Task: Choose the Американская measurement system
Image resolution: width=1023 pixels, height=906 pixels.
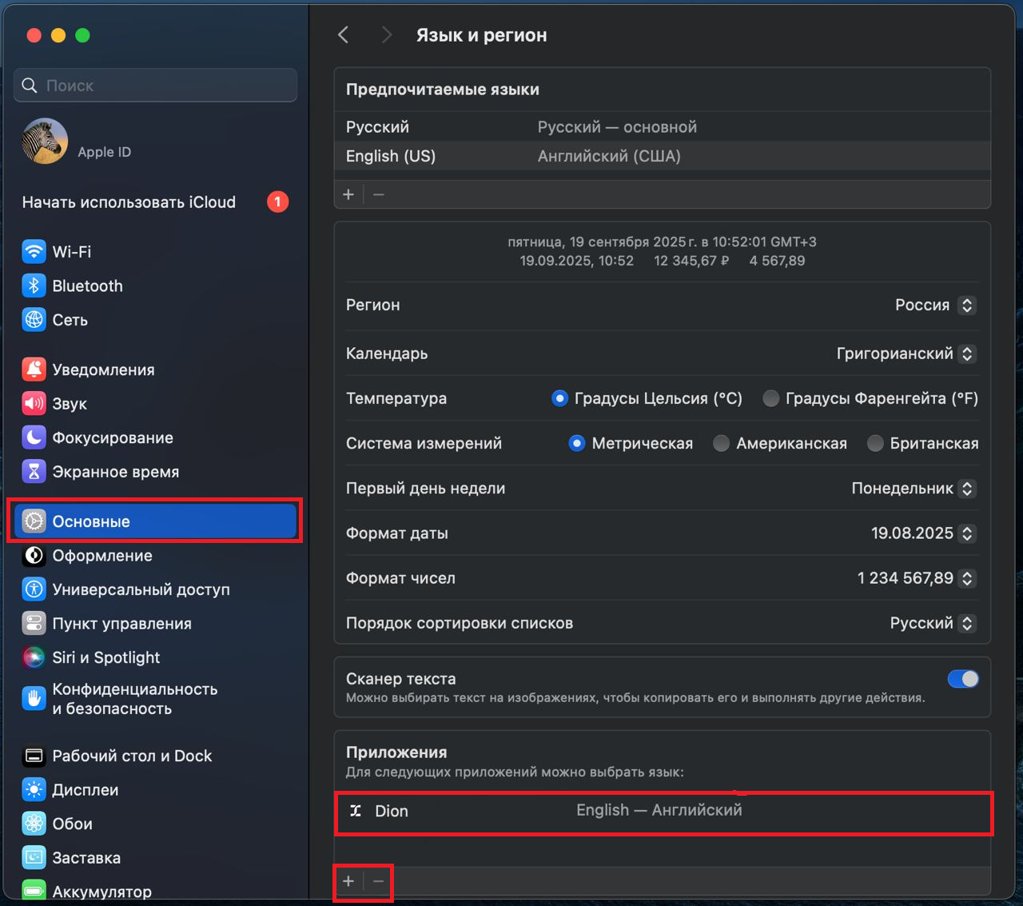Action: (721, 443)
